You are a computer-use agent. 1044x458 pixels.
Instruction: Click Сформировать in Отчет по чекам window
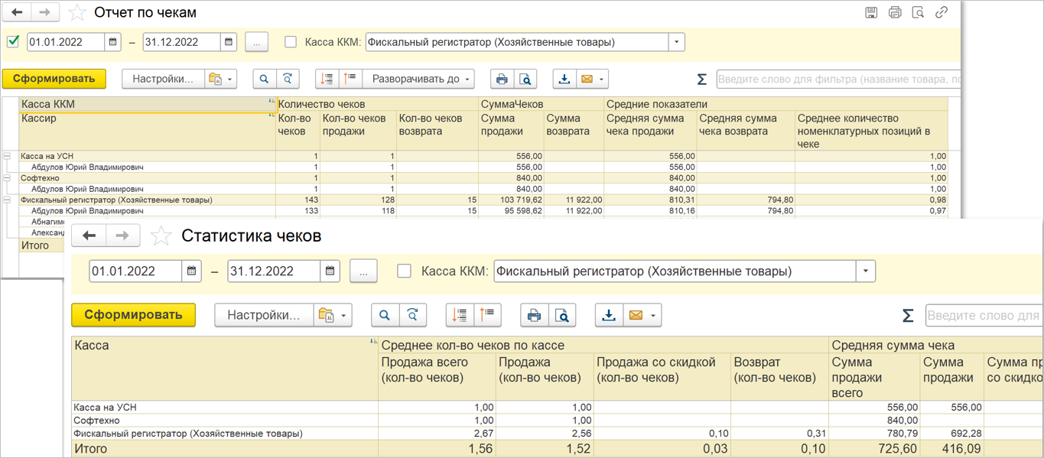(54, 79)
